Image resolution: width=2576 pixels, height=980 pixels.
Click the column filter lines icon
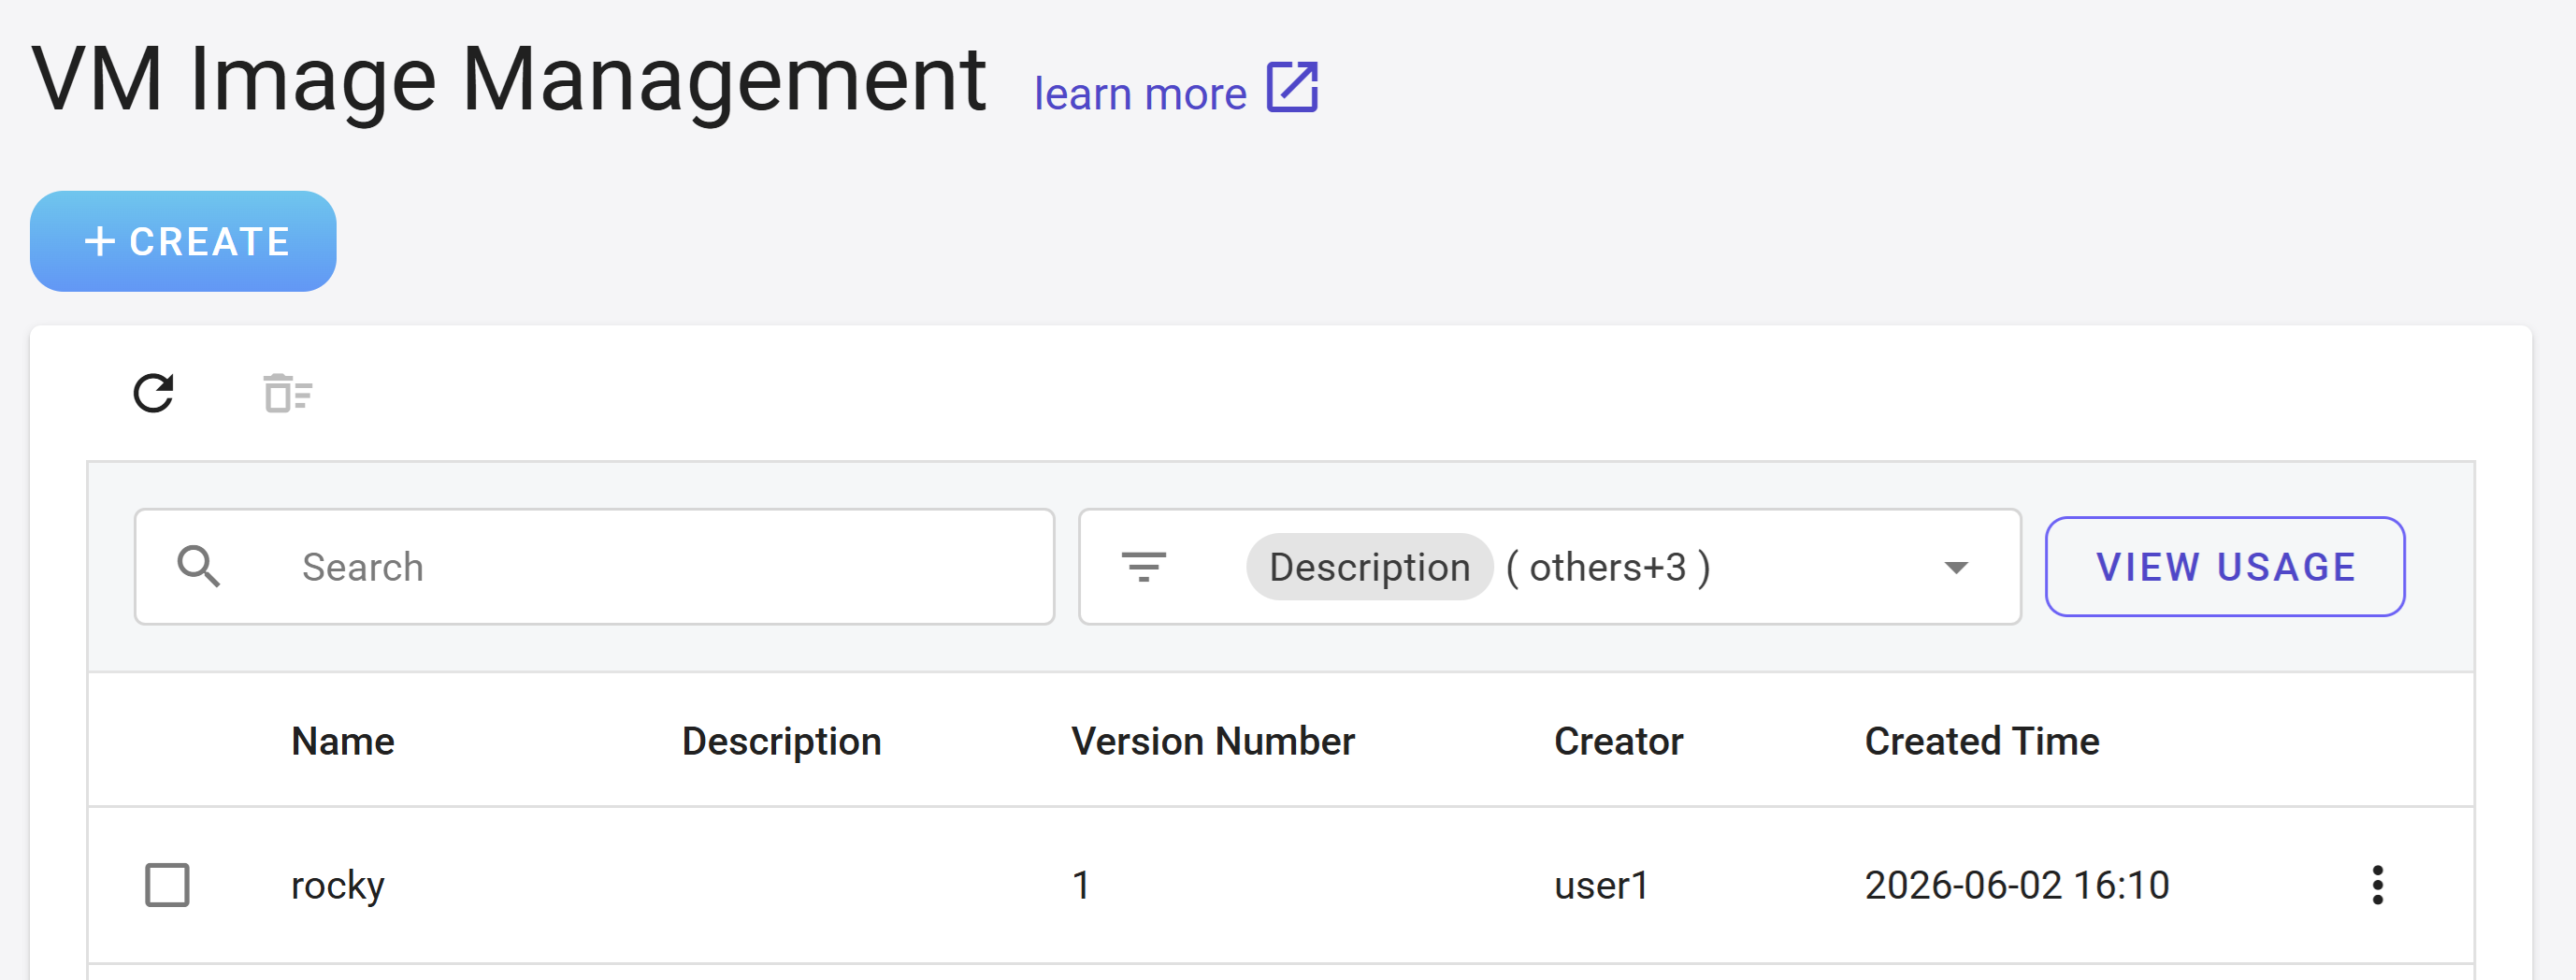[x=1144, y=567]
